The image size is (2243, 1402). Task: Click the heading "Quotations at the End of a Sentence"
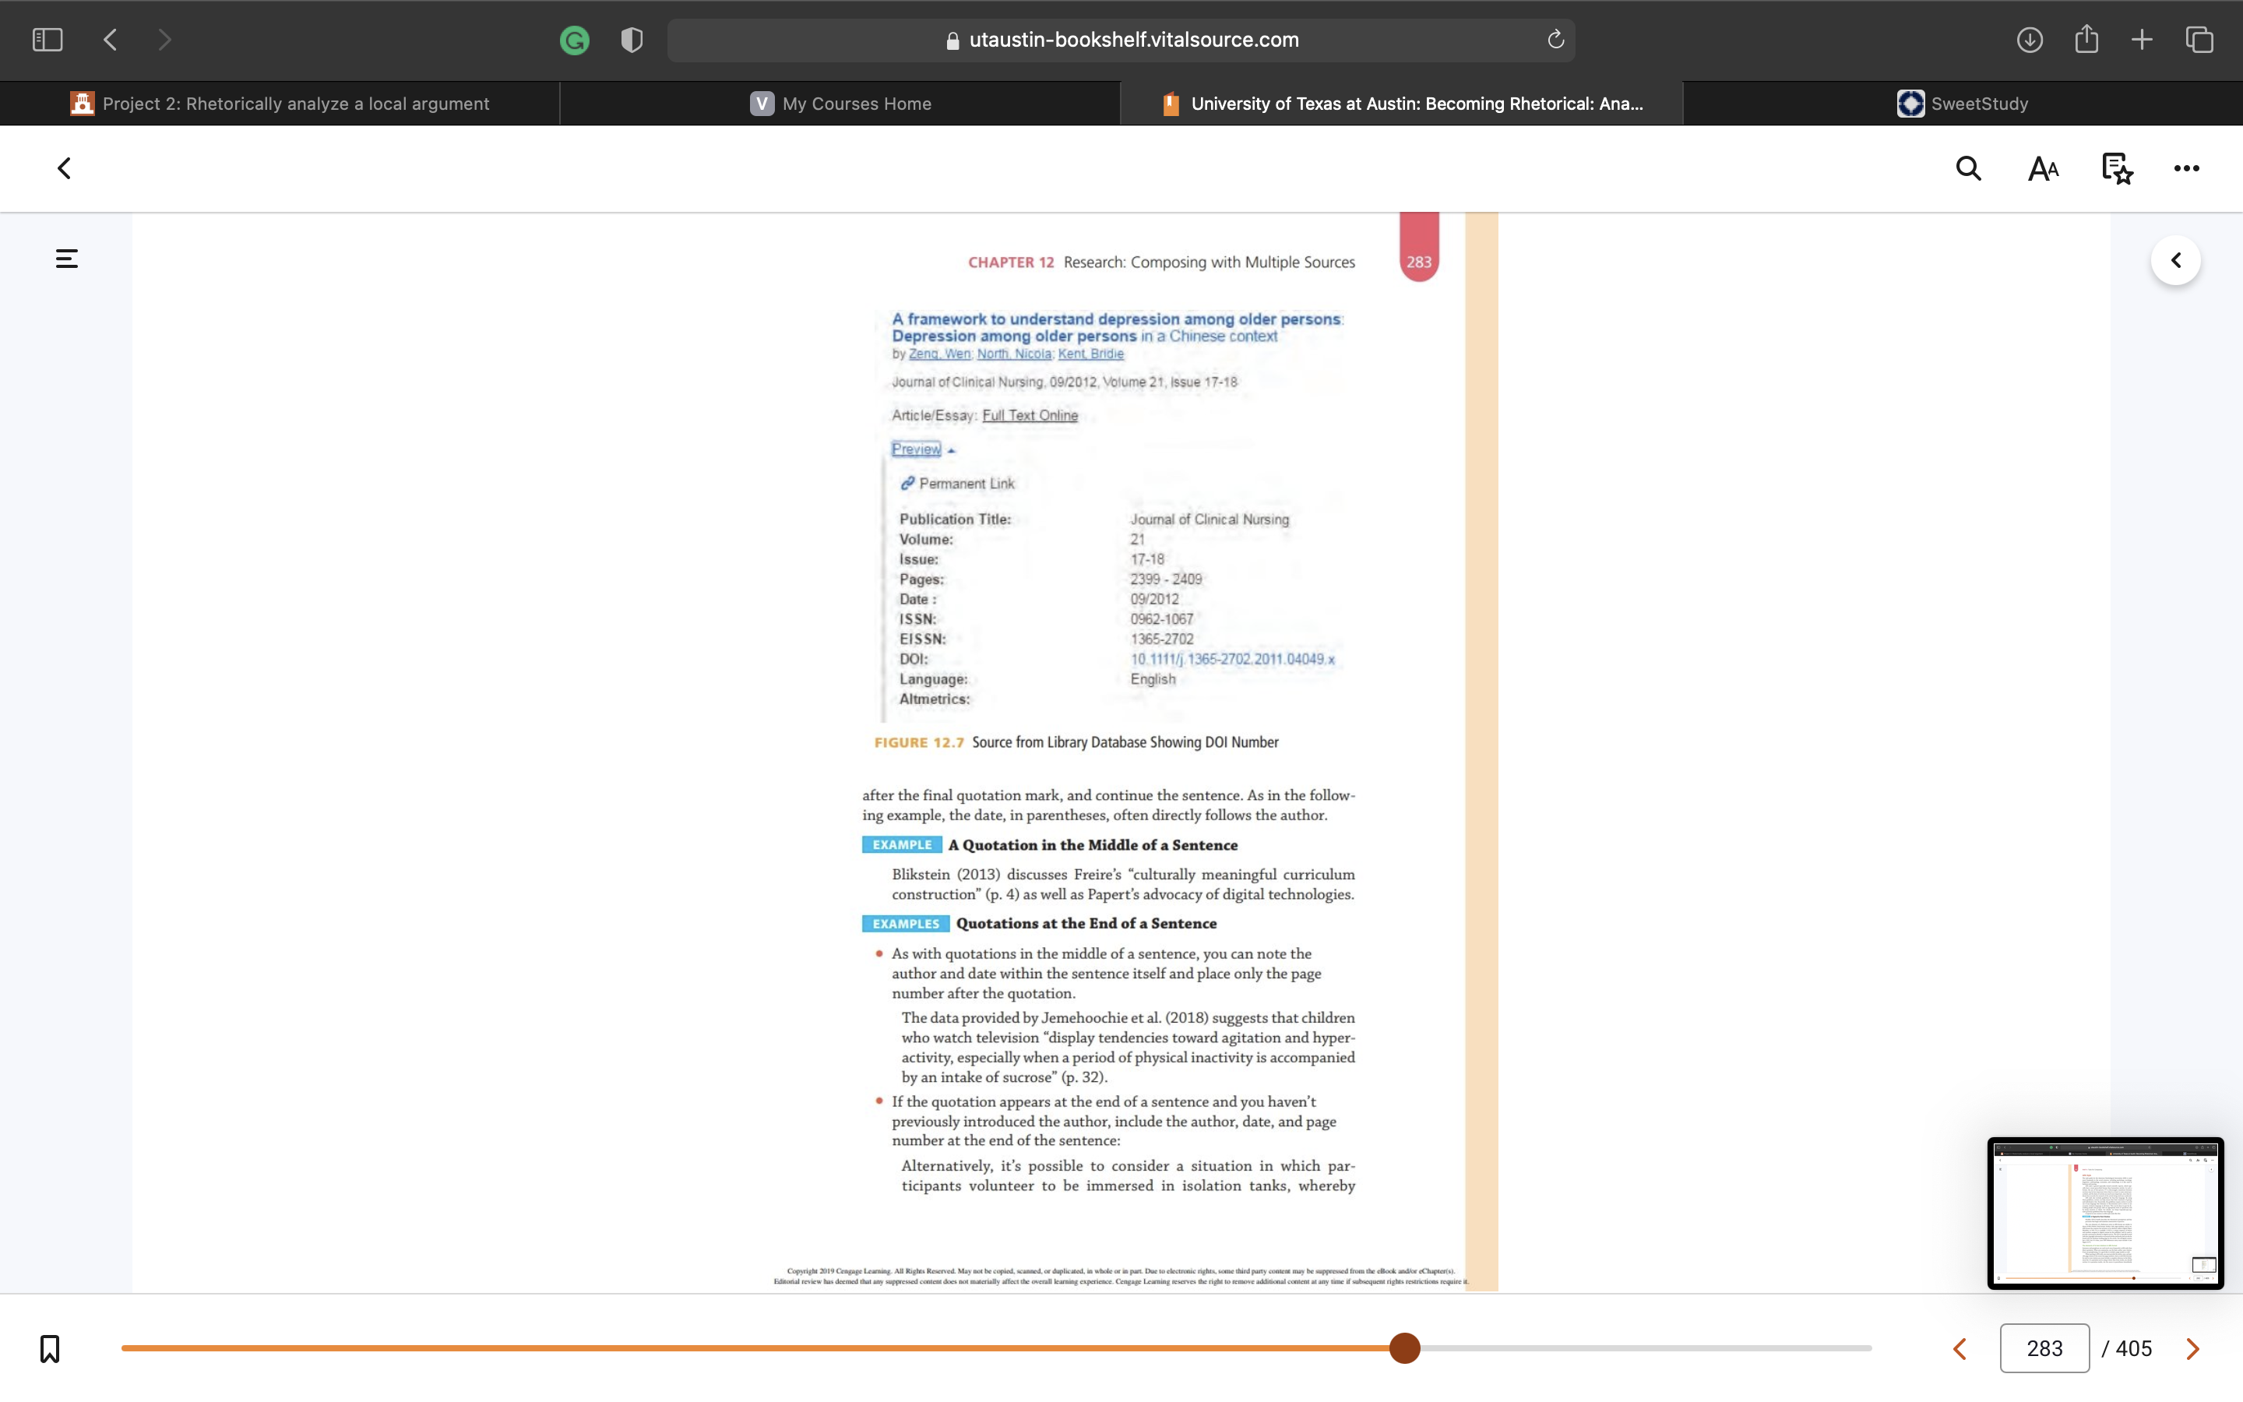click(1086, 925)
